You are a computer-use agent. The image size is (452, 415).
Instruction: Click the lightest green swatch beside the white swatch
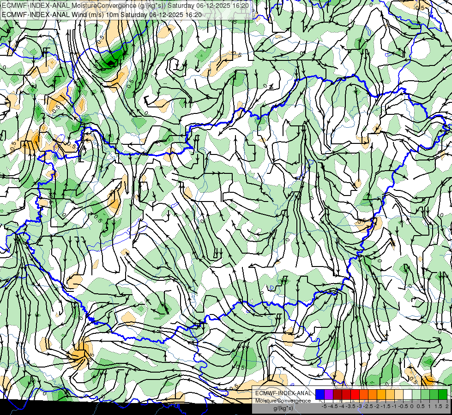(416, 394)
